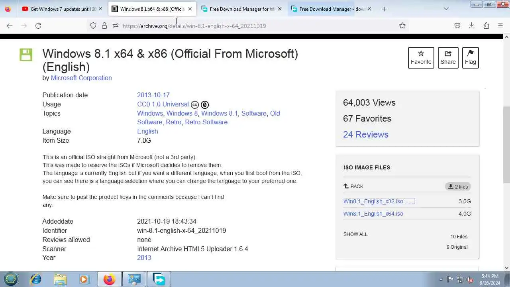
Task: Click the Share button
Action: coord(448,58)
